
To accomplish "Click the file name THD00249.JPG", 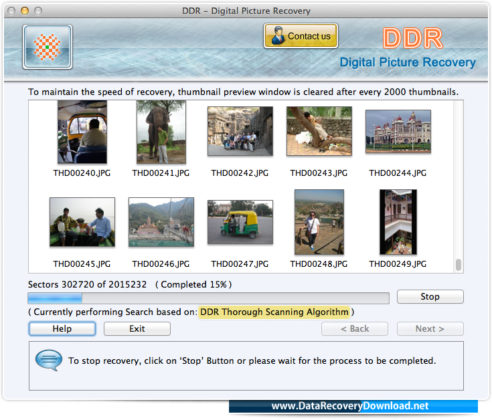I will point(398,264).
